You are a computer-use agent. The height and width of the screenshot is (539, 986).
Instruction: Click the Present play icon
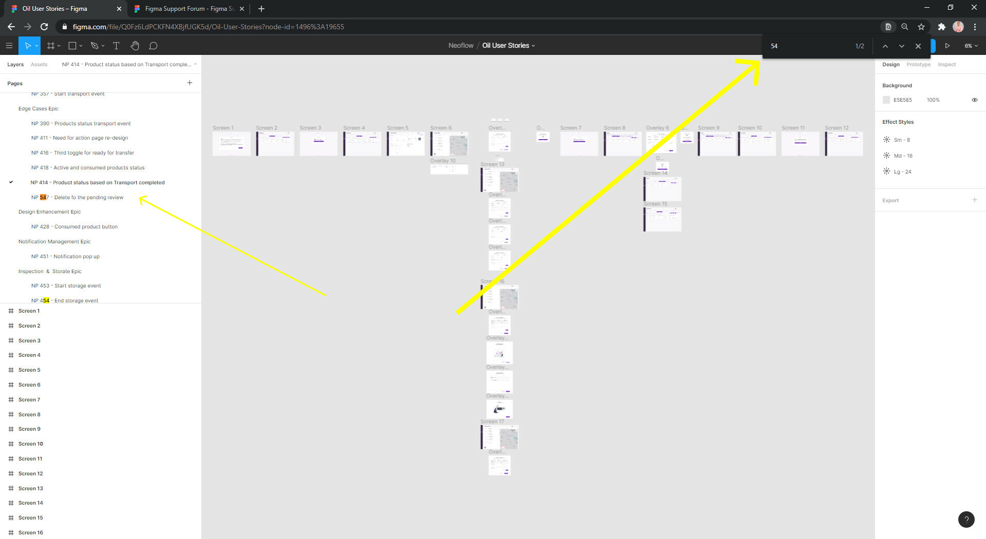coord(947,46)
